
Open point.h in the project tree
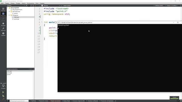(x=16, y=13)
